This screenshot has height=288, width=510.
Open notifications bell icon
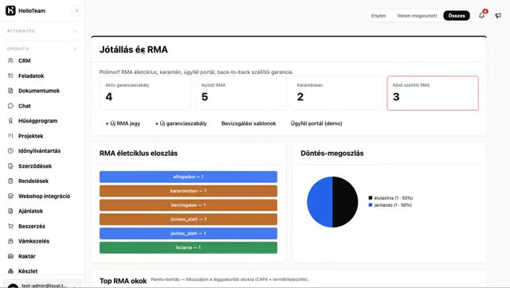coord(481,15)
